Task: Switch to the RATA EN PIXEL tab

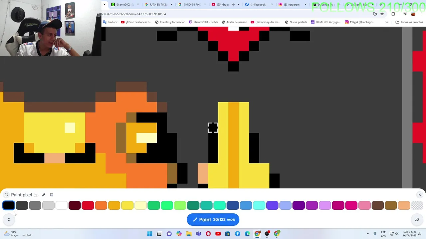Action: (158, 5)
